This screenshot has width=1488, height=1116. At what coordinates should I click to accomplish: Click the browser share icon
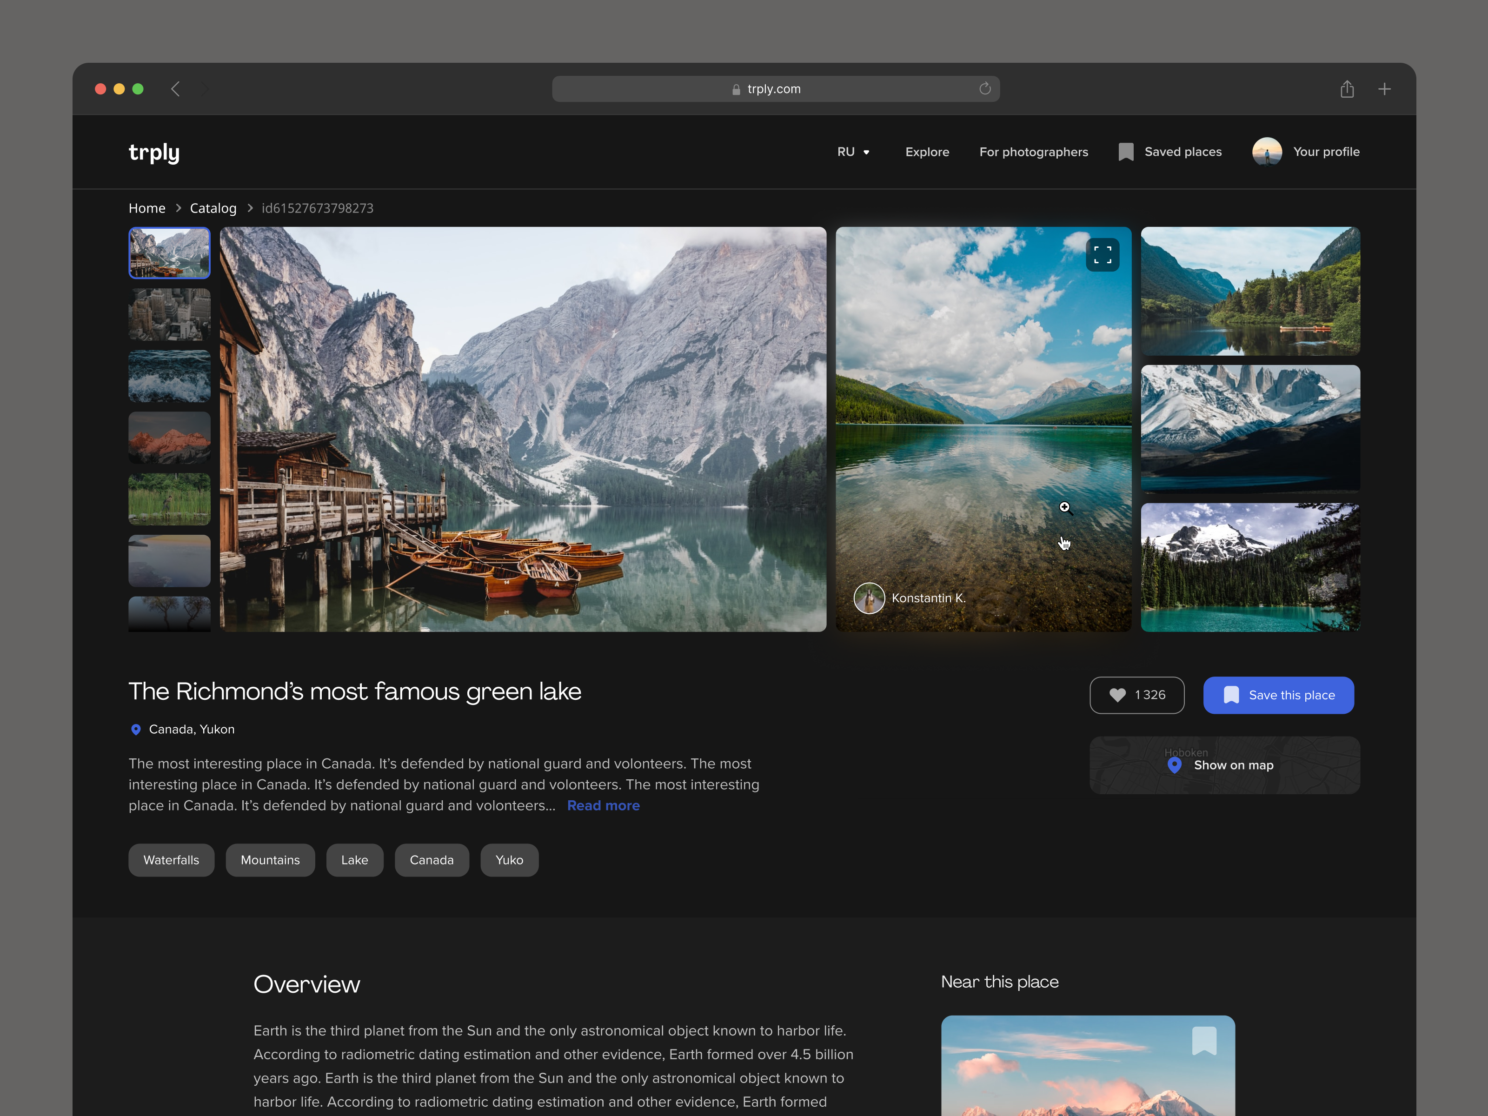[1347, 89]
